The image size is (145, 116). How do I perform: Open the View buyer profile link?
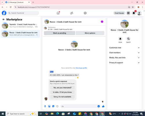coord(81,68)
